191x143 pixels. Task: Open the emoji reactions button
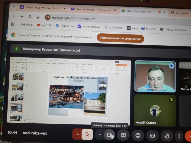click(x=138, y=135)
